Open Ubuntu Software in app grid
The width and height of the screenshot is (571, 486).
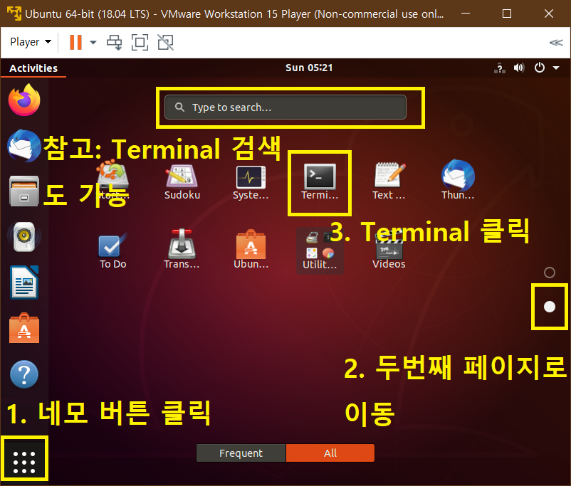251,249
